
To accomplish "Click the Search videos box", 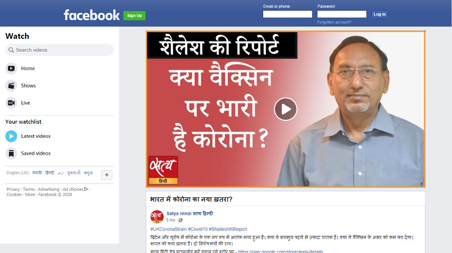I will pos(59,50).
